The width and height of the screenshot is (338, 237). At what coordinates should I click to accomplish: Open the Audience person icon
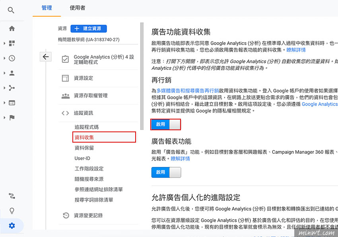(12, 73)
